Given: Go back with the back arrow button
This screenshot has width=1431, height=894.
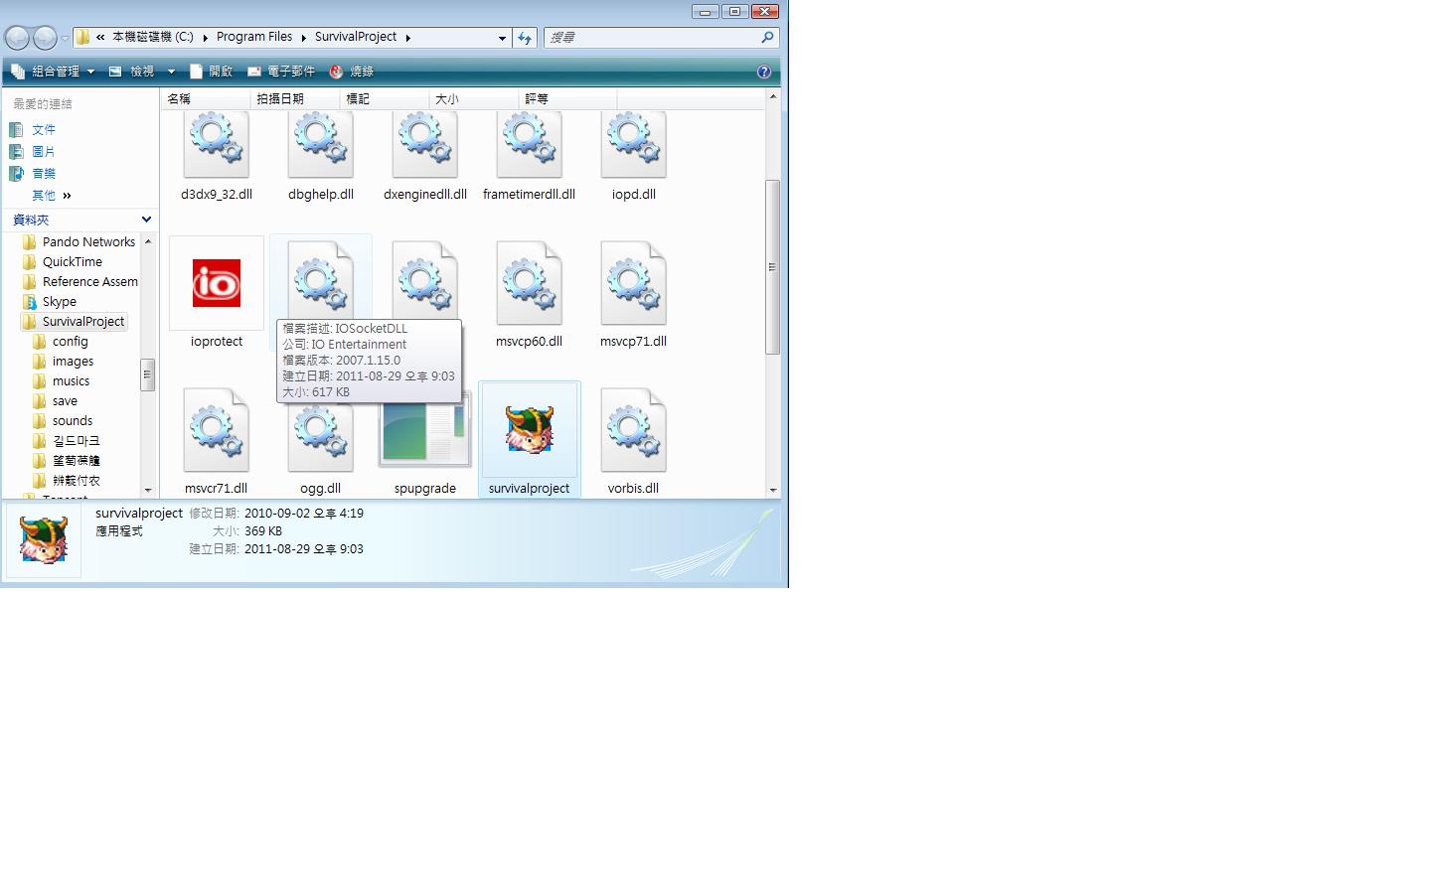Looking at the screenshot, I should click(17, 38).
